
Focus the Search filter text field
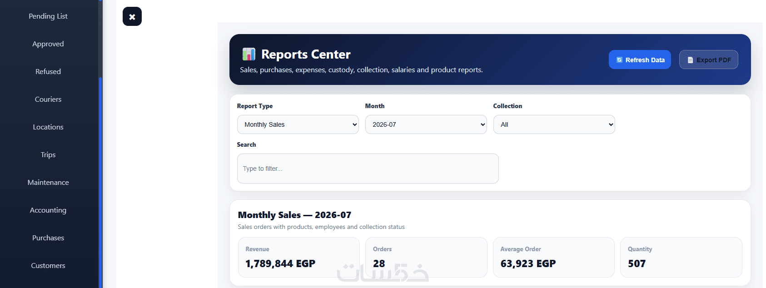tap(368, 169)
